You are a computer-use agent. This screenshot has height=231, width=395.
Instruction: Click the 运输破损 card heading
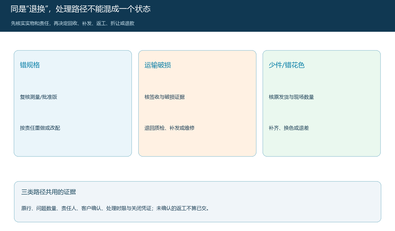tap(157, 65)
